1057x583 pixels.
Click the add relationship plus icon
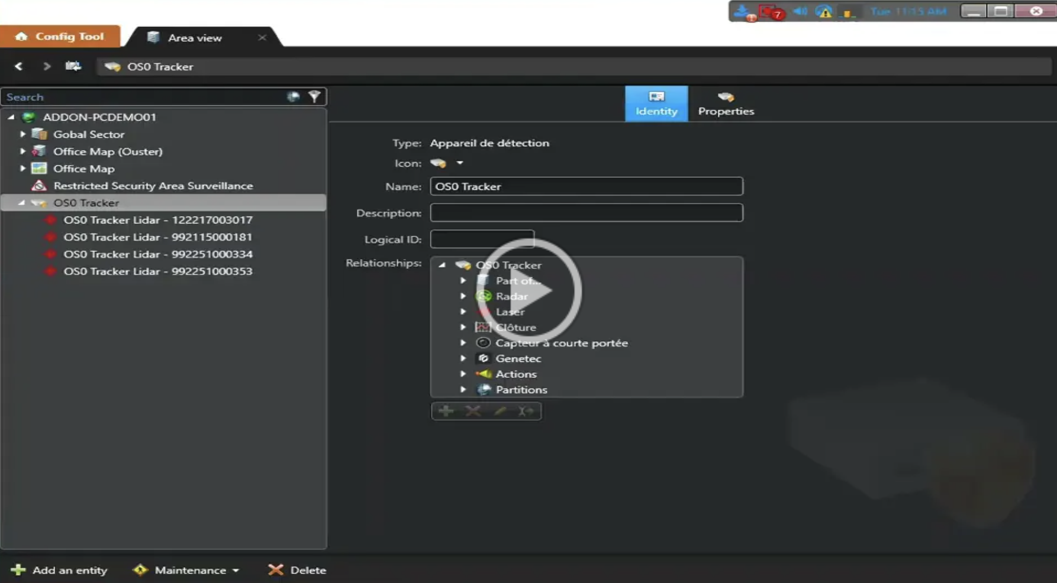pos(446,411)
